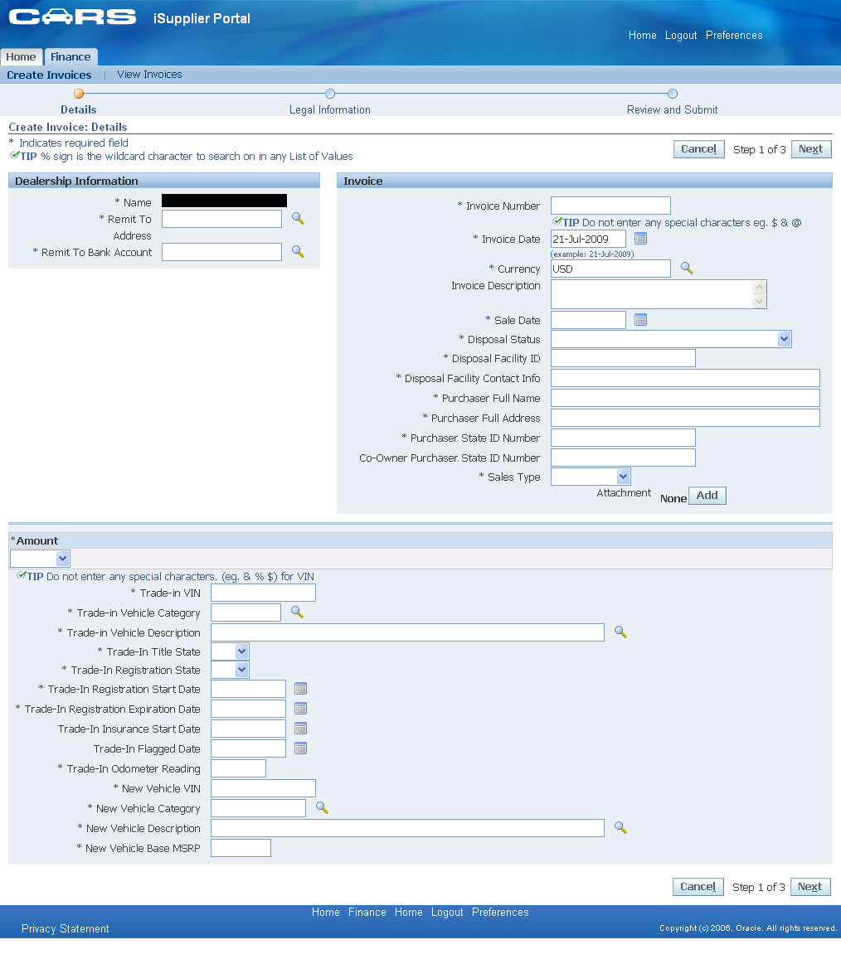Click the footer Logout link
Viewport: 841px width, 954px height.
tap(447, 912)
